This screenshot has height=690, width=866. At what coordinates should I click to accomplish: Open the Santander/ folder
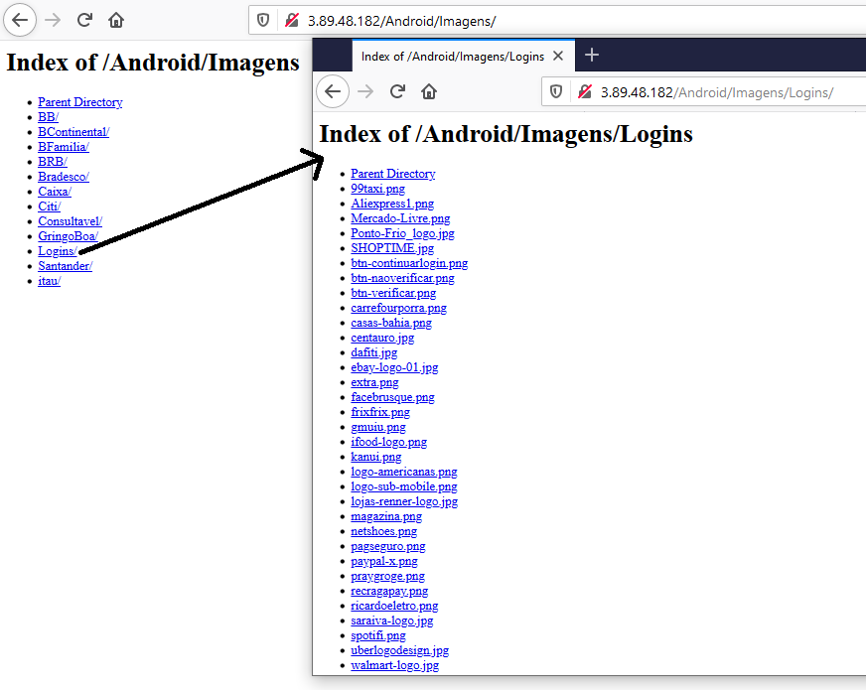(66, 266)
